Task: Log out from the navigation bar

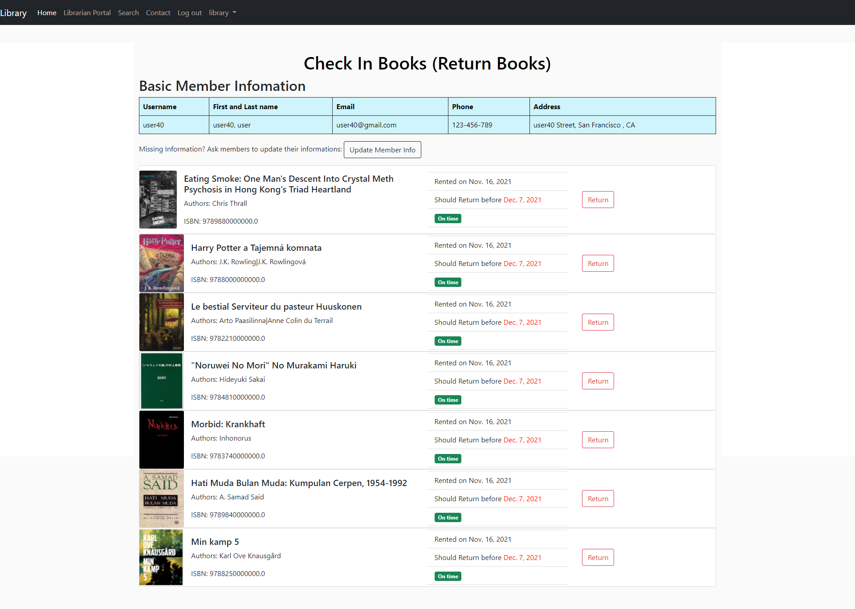Action: (189, 13)
